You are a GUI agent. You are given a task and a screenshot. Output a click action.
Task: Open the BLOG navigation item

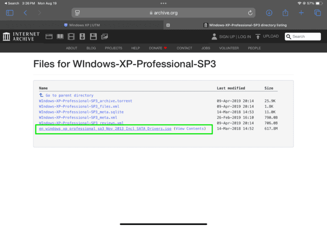click(x=91, y=48)
